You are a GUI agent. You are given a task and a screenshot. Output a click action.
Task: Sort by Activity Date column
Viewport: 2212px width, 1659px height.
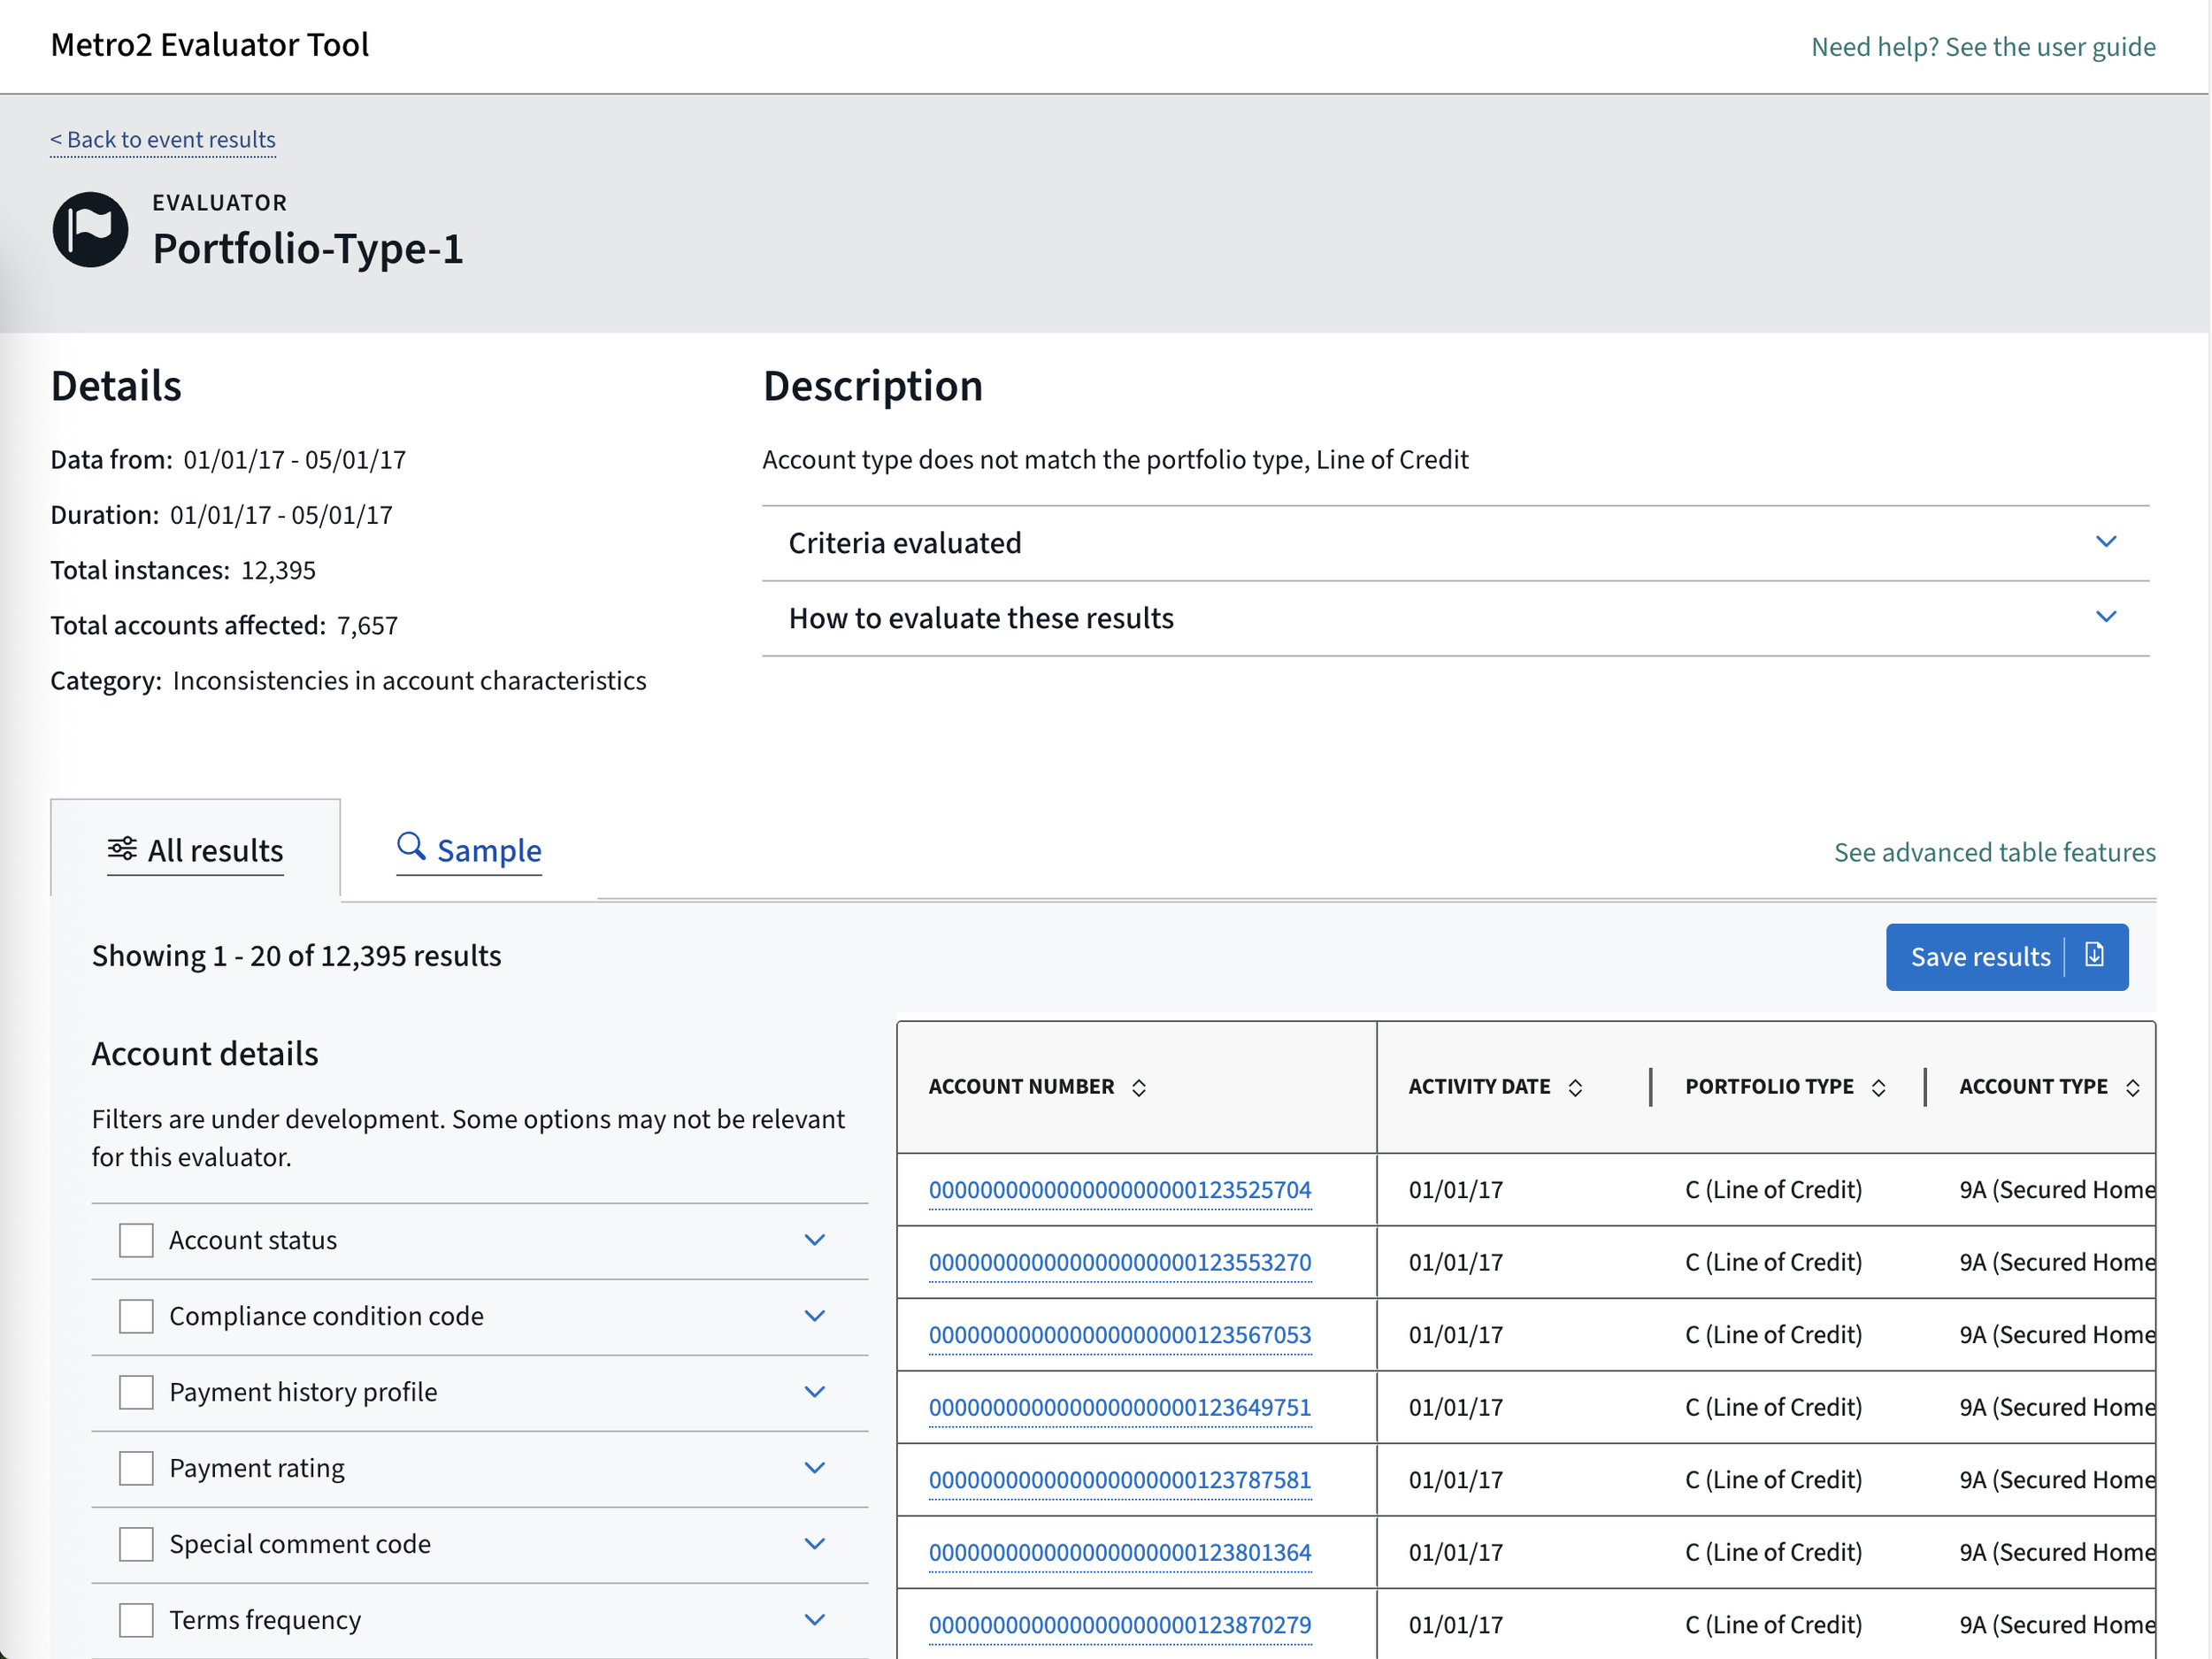(1575, 1088)
